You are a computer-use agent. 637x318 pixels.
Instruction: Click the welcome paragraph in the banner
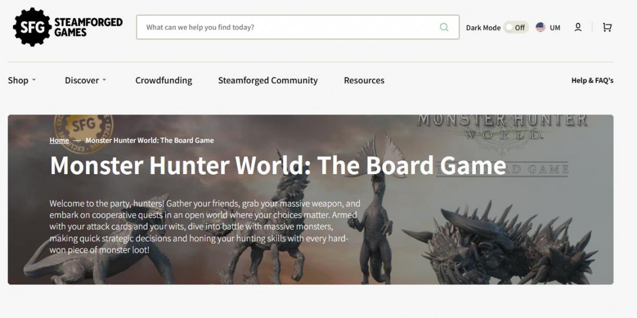[205, 226]
